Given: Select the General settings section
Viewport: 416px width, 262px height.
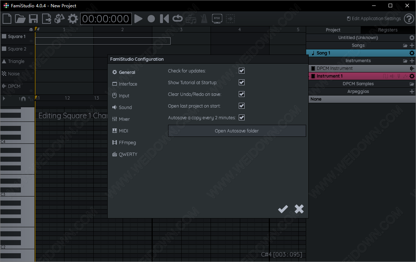Looking at the screenshot, I should point(124,72).
